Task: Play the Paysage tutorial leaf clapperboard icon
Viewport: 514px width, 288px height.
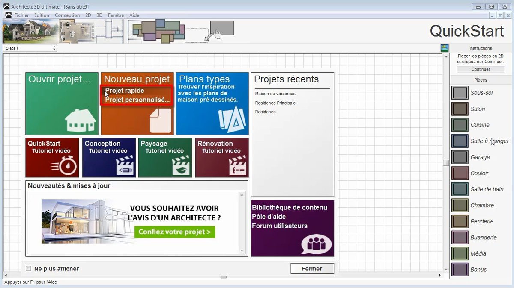Action: click(x=181, y=166)
